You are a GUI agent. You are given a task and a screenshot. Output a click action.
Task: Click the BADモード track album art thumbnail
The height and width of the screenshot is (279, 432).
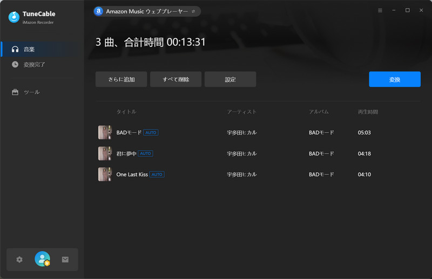[x=105, y=132]
